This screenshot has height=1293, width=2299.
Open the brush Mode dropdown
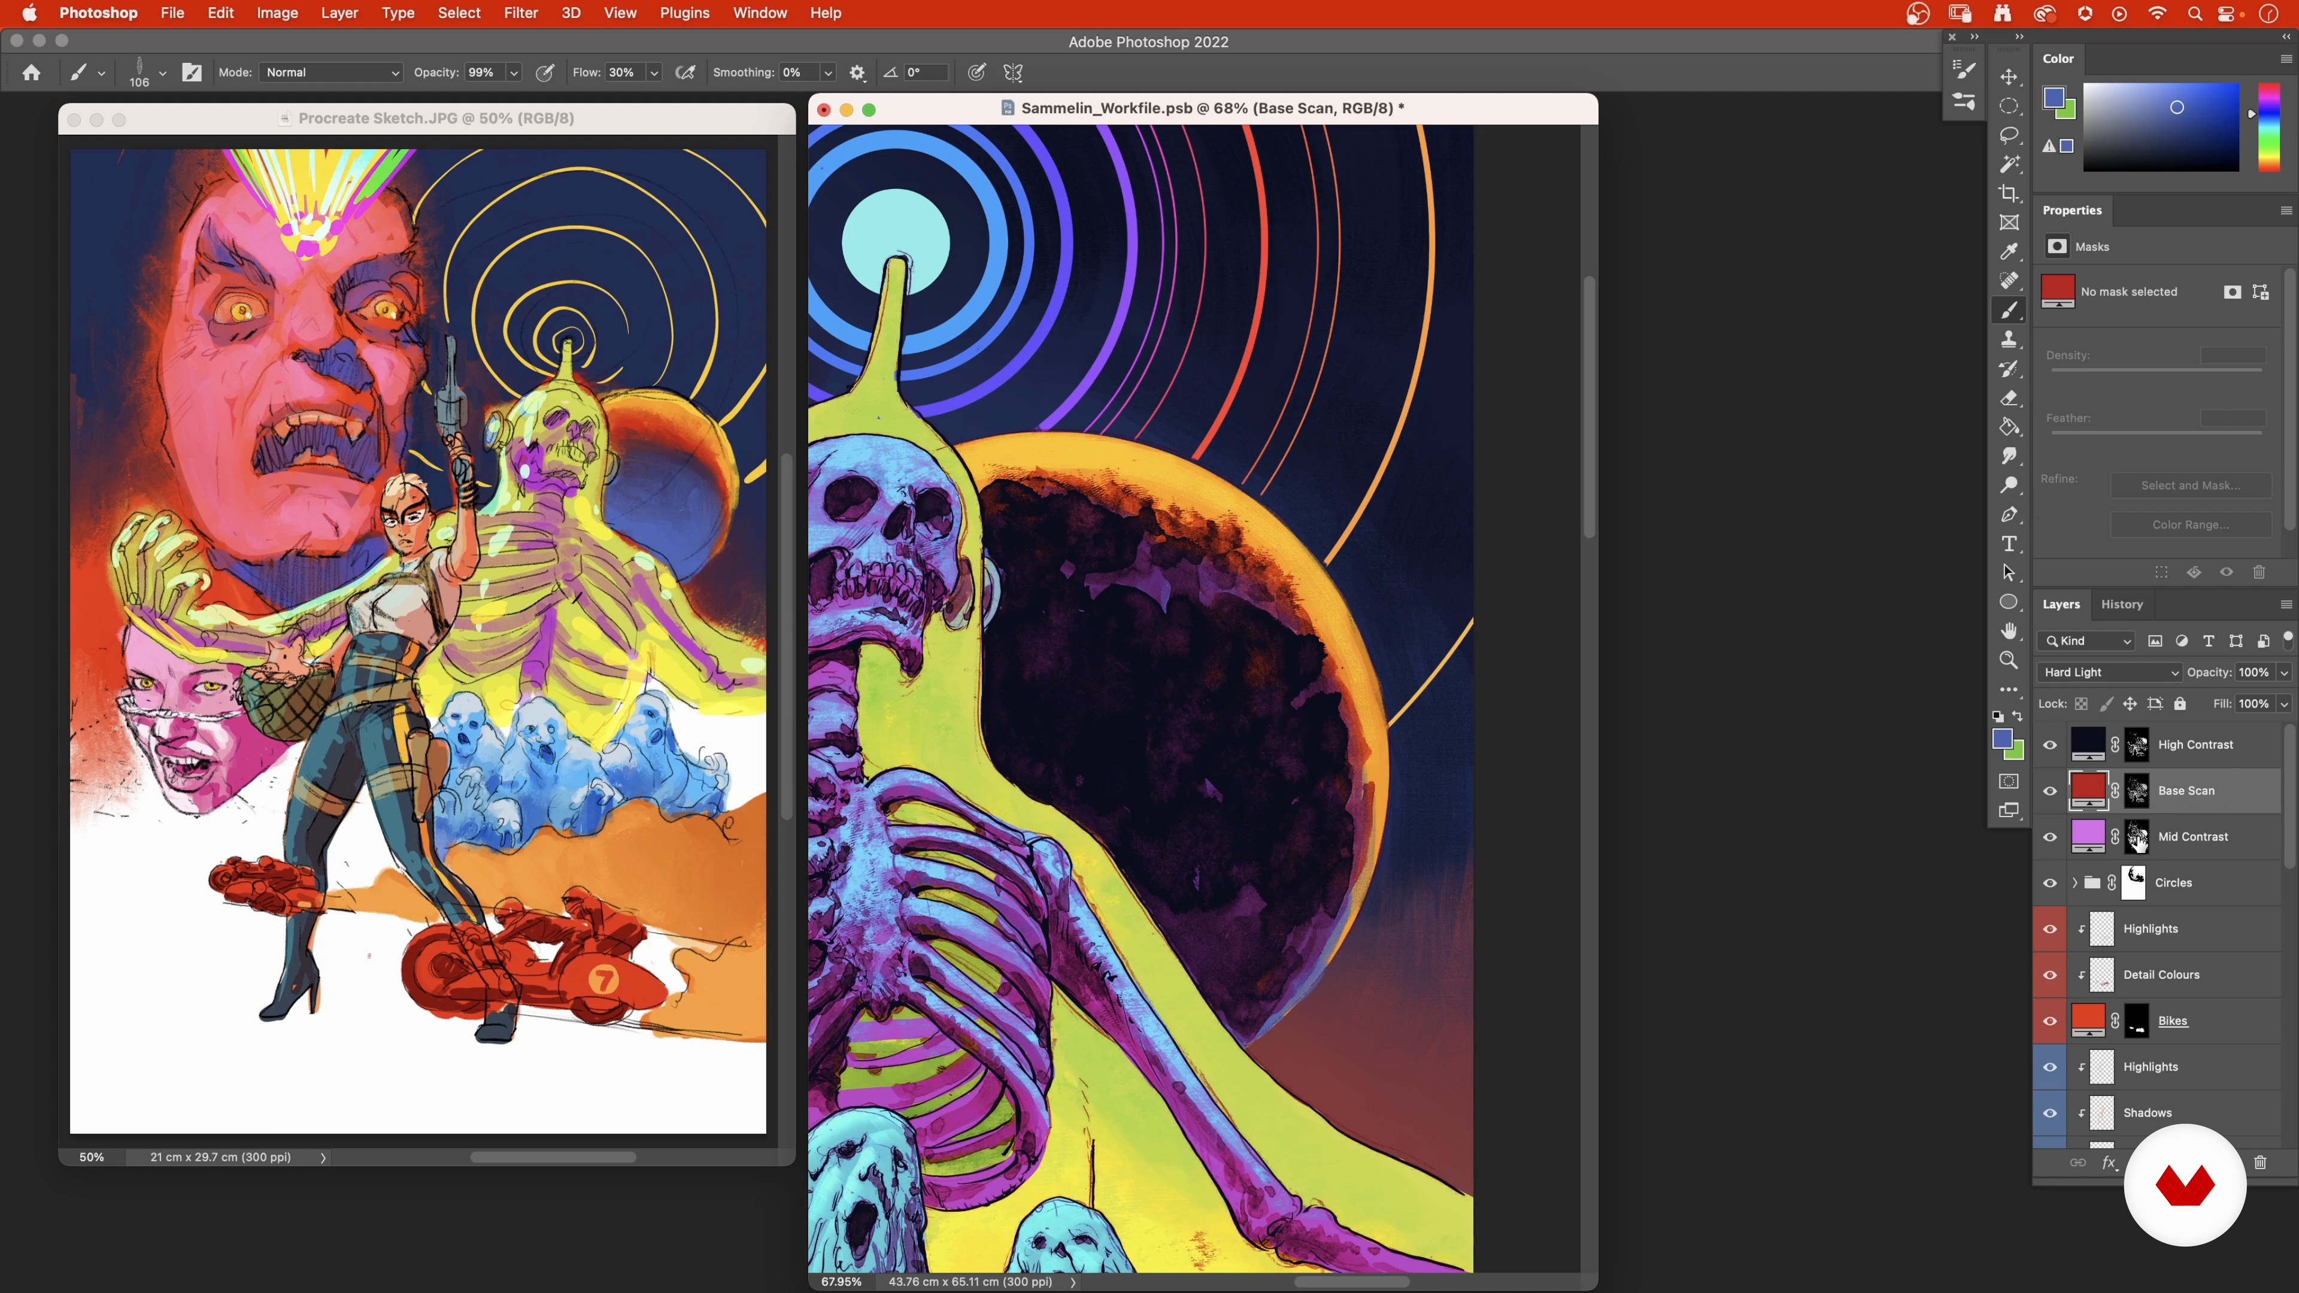[331, 72]
